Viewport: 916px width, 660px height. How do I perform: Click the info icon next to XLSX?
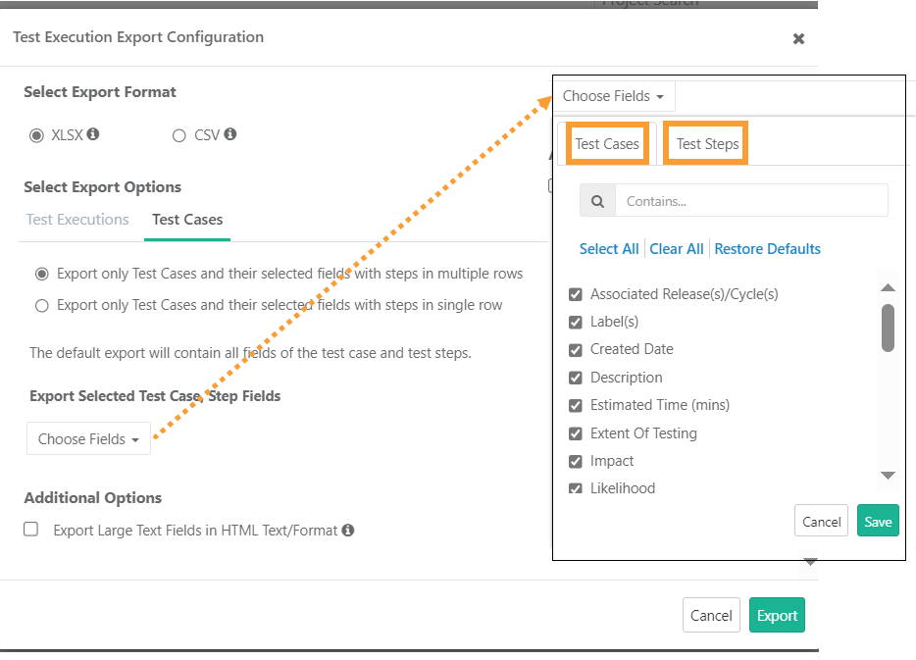[x=93, y=134]
